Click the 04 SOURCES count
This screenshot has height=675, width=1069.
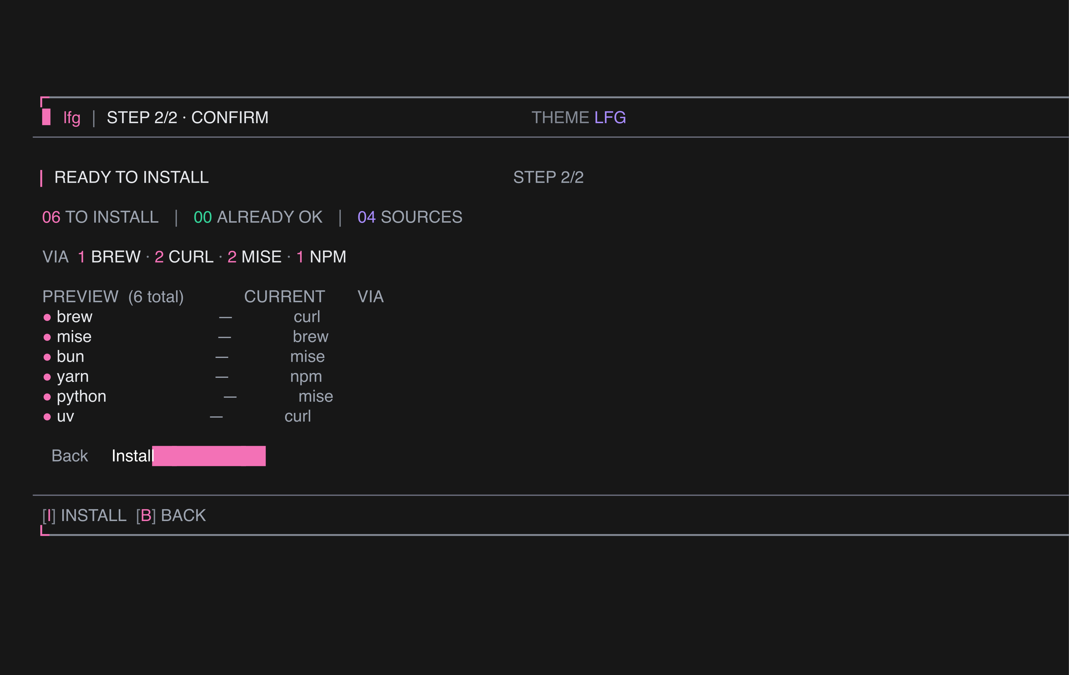(410, 217)
